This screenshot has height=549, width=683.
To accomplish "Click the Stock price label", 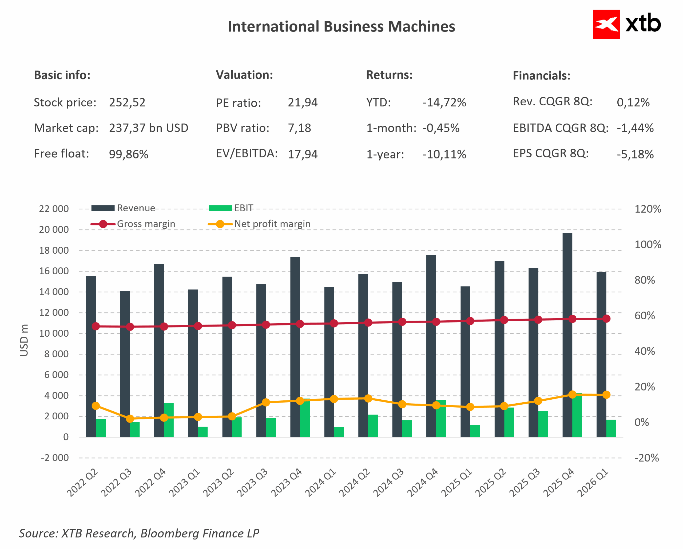I will [x=65, y=103].
